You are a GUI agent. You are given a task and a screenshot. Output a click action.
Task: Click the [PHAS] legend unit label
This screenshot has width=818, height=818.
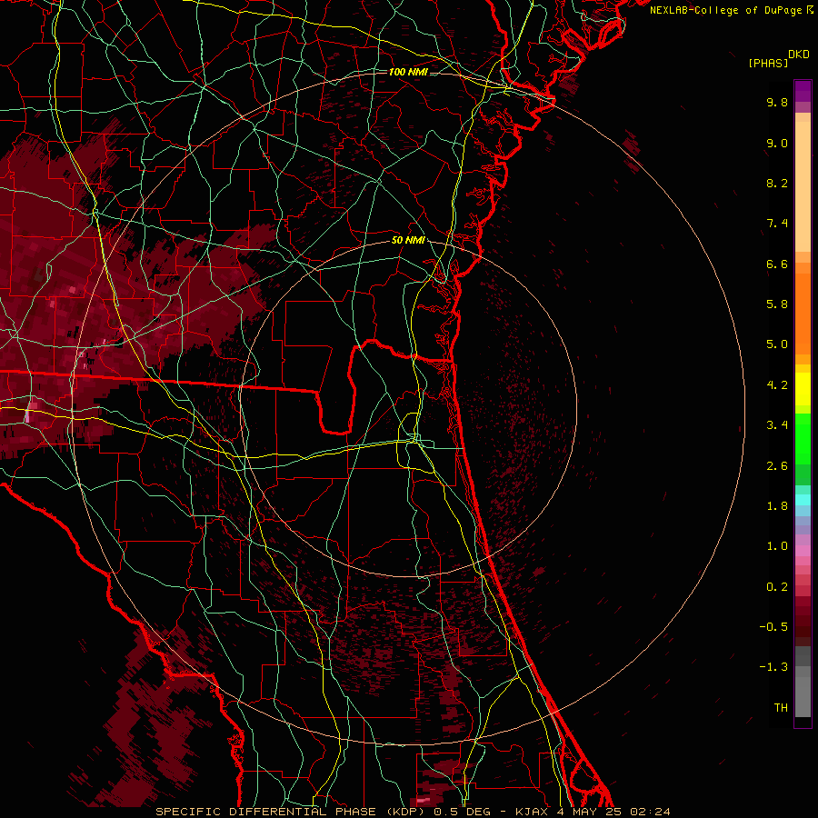[768, 64]
